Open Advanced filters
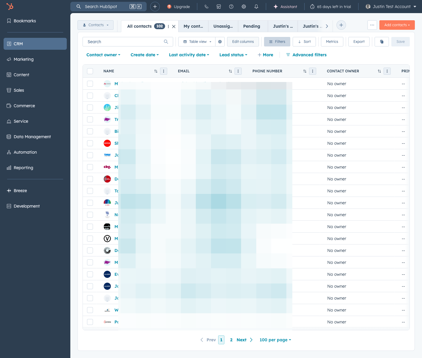 click(306, 55)
